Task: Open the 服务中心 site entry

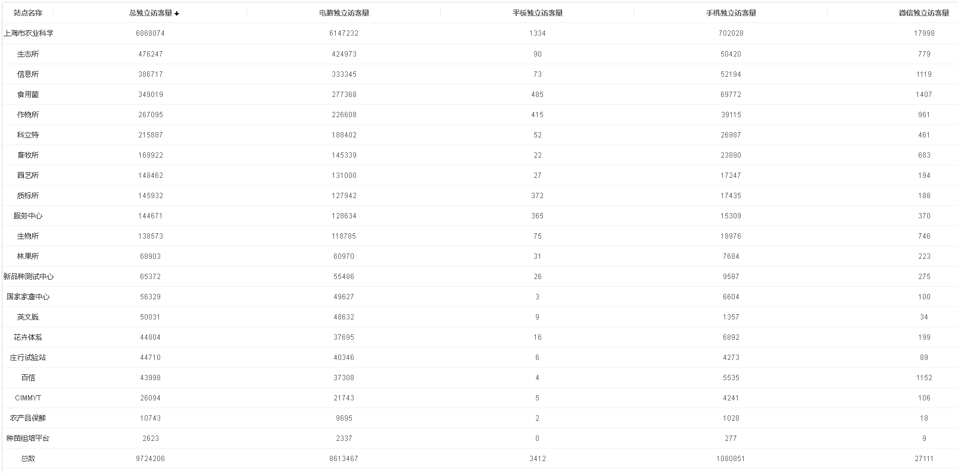Action: click(x=28, y=216)
